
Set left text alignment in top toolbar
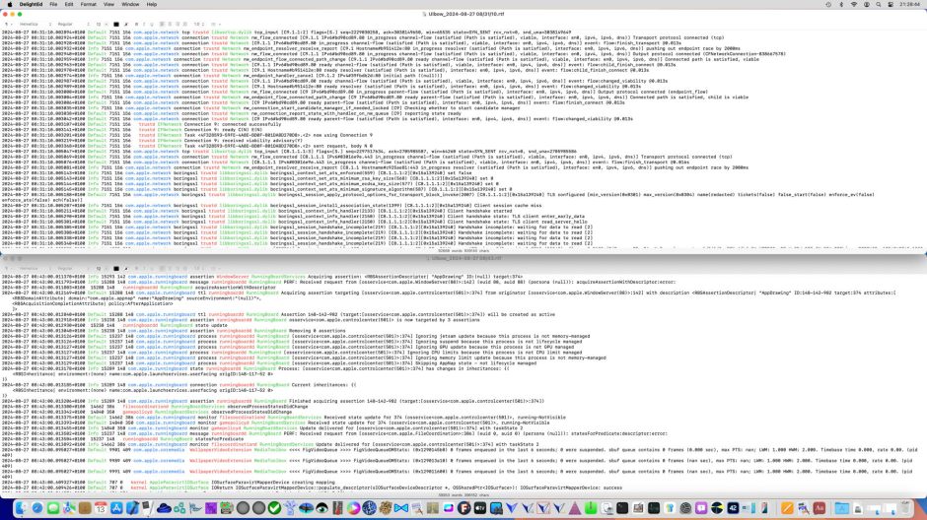click(162, 25)
